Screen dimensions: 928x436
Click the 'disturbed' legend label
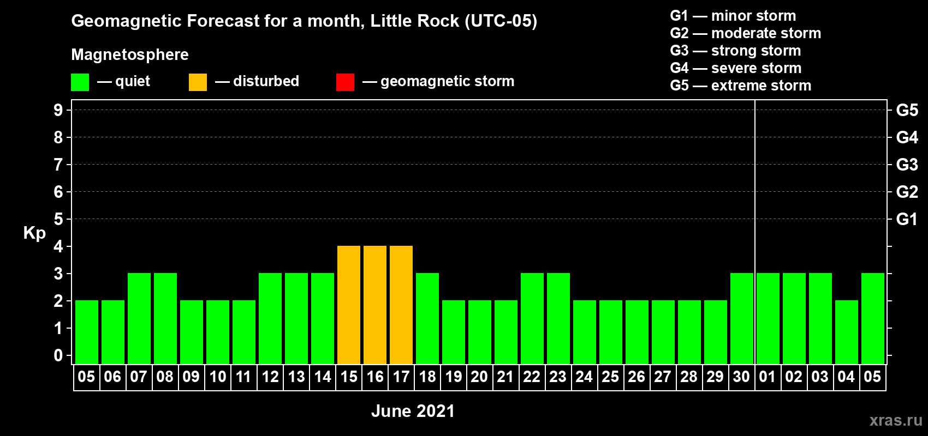[x=266, y=81]
